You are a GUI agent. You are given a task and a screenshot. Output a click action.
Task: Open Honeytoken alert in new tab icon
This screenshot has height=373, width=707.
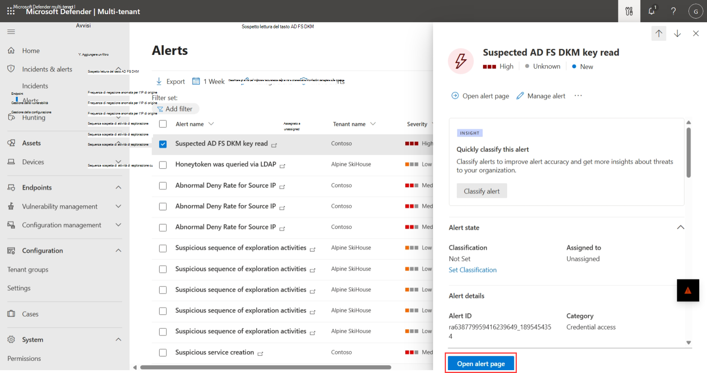click(282, 166)
